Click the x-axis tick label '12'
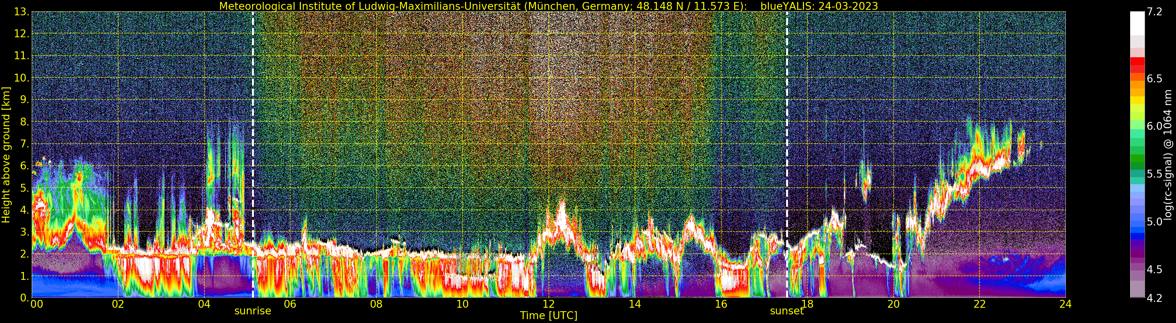This screenshot has height=323, width=1176. pos(548,304)
